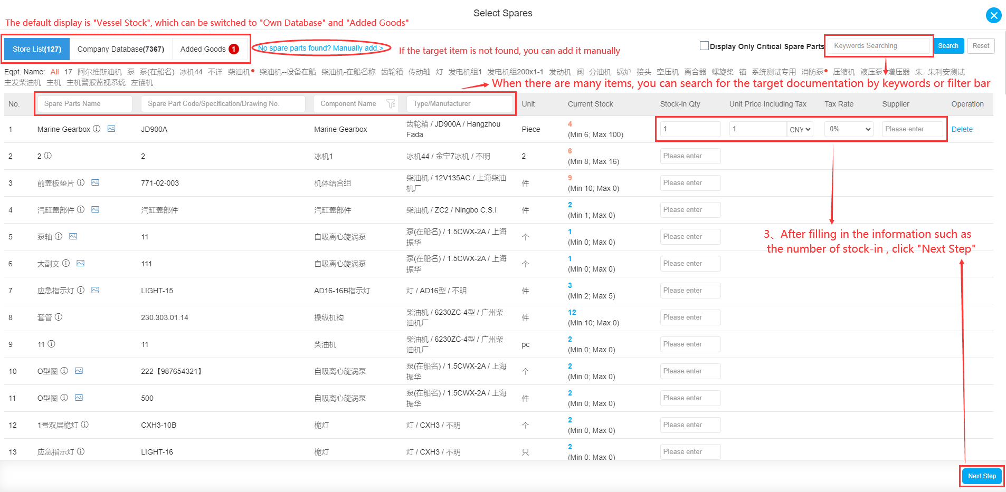Focus the Type/Manufacturer filter field
Screen dimensions: 1006x492
click(x=460, y=104)
